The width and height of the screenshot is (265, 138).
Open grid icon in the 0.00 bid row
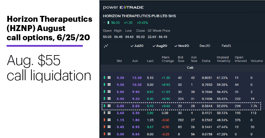(x=109, y=134)
